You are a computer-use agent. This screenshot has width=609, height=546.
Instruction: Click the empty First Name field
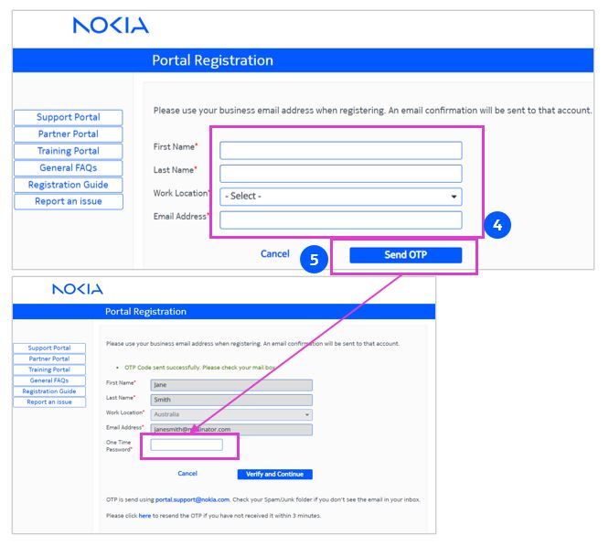340,151
